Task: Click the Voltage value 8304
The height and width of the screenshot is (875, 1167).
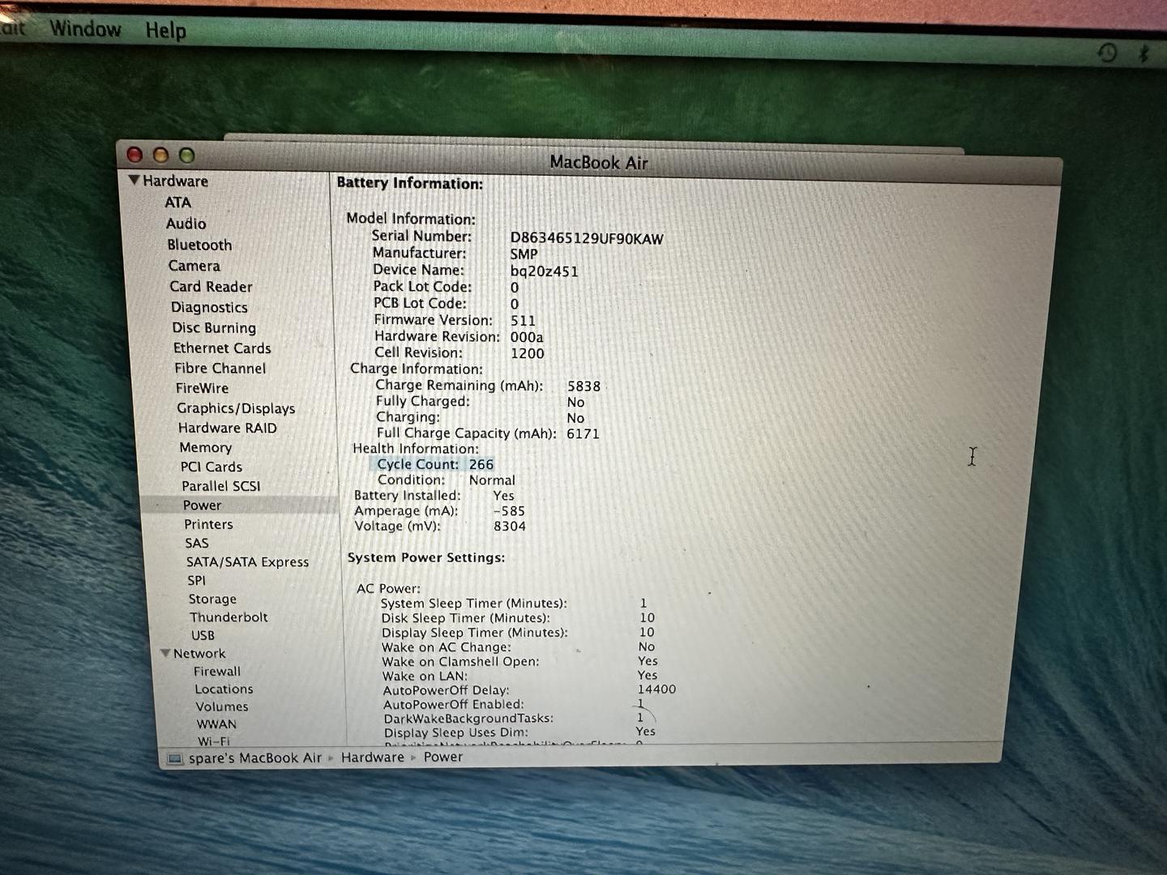Action: (510, 526)
